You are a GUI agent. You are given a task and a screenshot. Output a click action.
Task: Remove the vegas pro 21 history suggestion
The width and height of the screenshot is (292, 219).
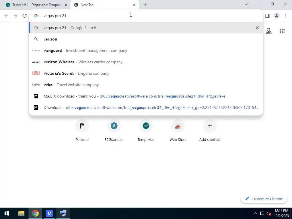coord(257,28)
